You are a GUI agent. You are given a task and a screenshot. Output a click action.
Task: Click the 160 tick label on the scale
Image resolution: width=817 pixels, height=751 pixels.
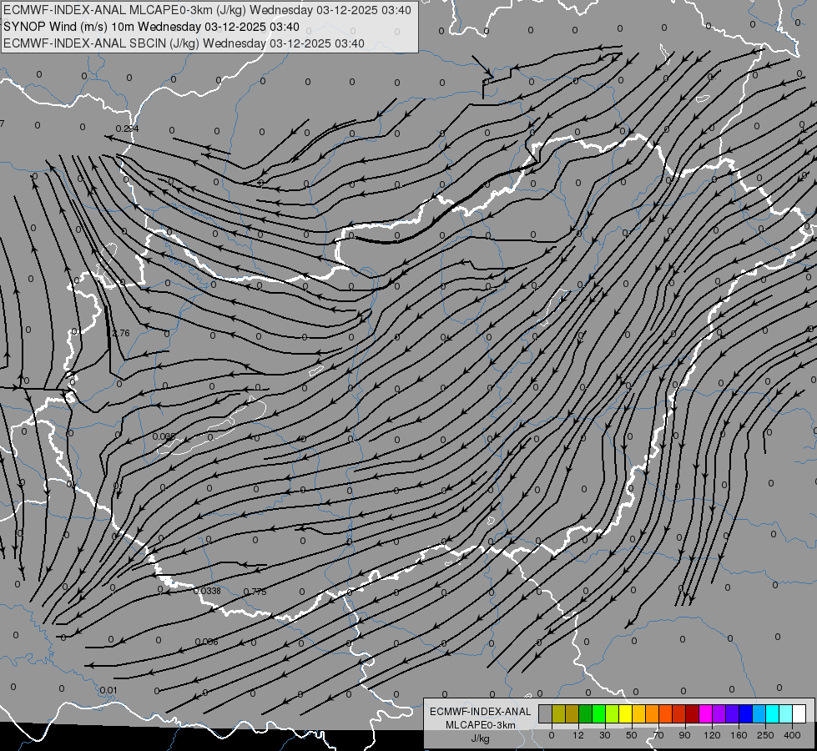pos(739,735)
